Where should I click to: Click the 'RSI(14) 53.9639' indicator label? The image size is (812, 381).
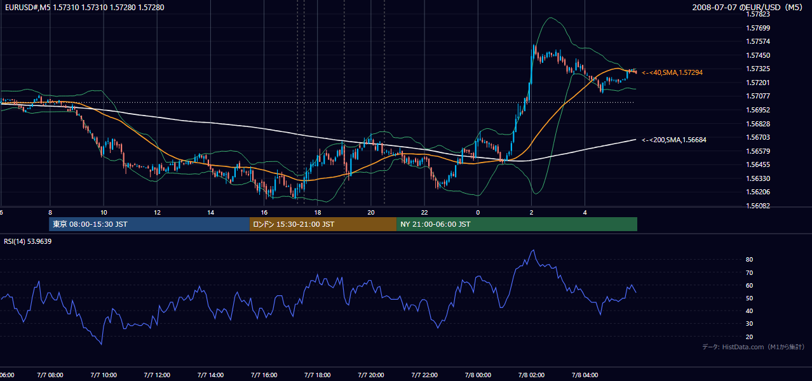coord(28,241)
